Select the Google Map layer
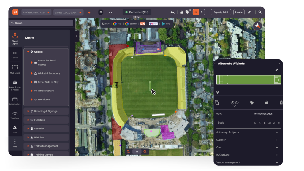Image resolution: width=304 pixels, height=171 pixels. click(x=117, y=24)
